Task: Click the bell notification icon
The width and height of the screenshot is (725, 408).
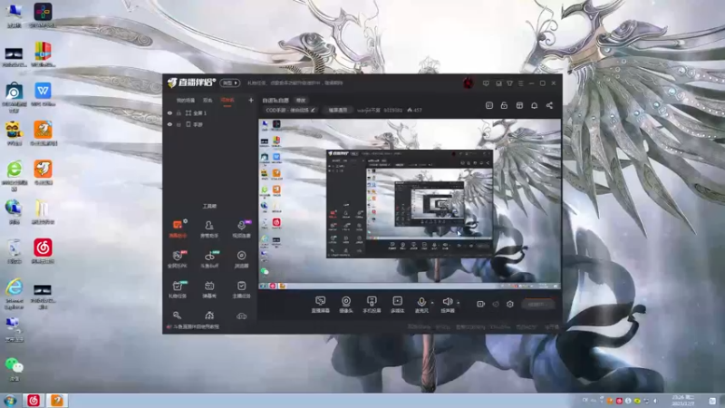Action: [x=534, y=105]
